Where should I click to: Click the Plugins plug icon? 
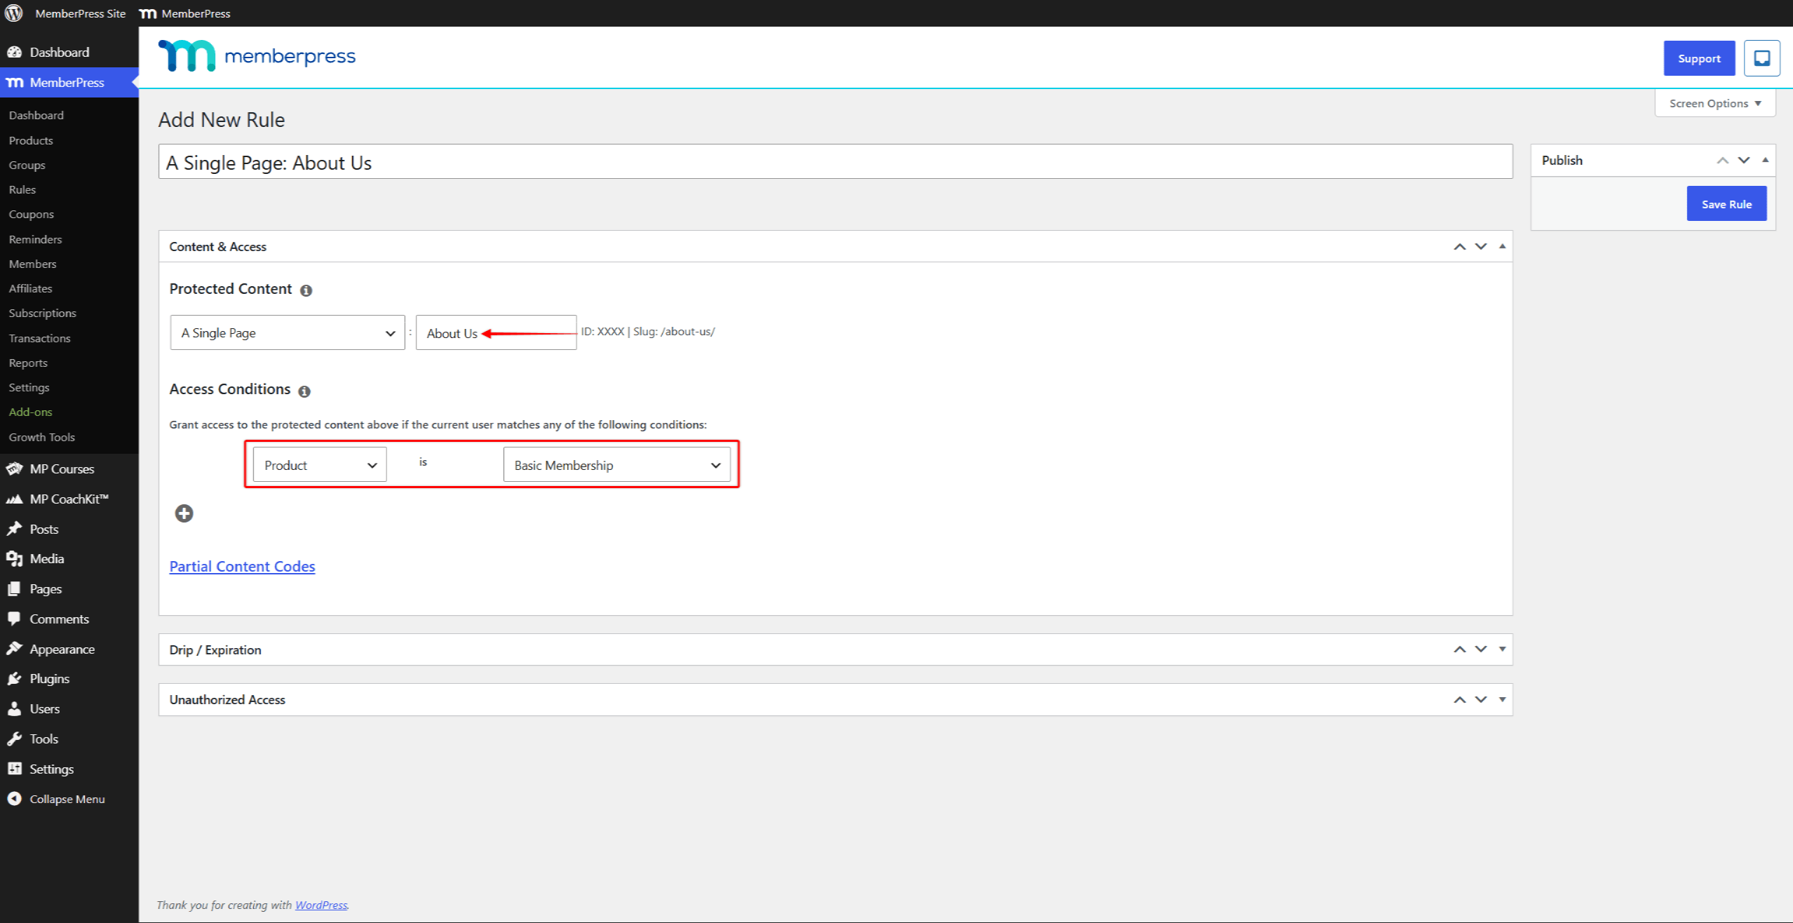[14, 679]
